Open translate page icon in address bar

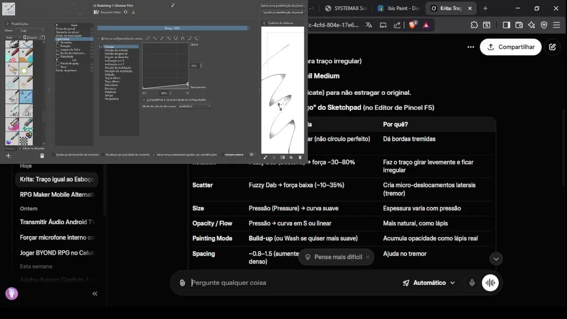pyautogui.click(x=369, y=25)
